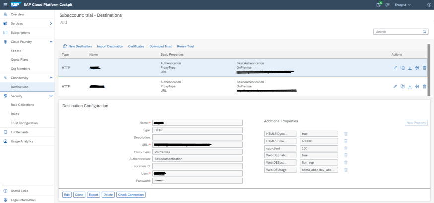Delete the second destination with trash icon
This screenshot has width=434, height=203.
(x=424, y=87)
